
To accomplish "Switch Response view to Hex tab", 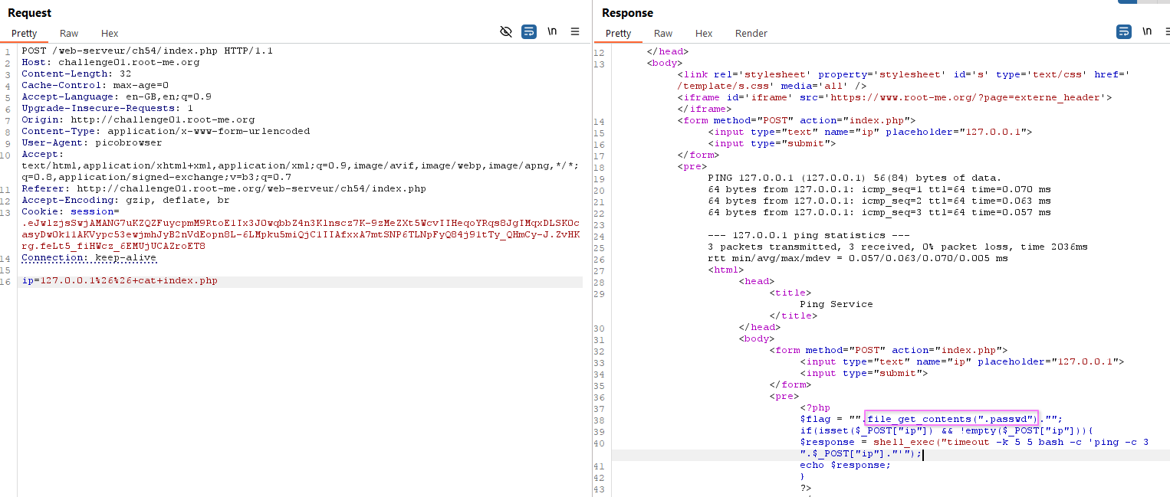I will pyautogui.click(x=704, y=34).
